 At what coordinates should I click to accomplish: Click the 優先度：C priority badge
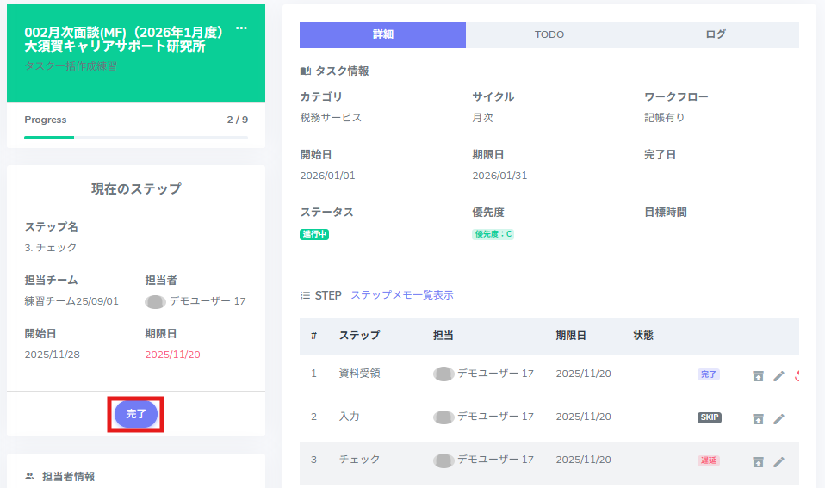coord(493,234)
